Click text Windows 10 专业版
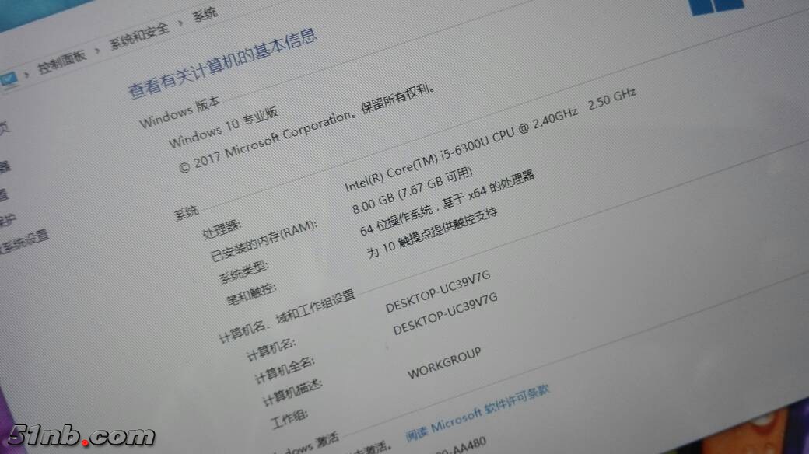 (223, 127)
